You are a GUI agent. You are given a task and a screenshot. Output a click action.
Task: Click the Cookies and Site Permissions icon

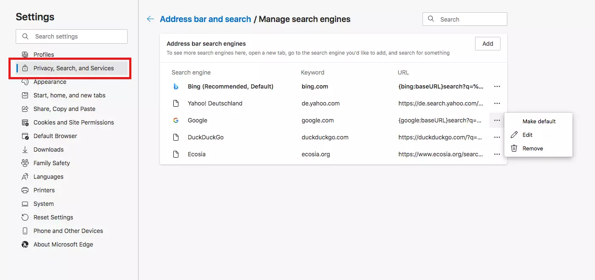pos(25,122)
